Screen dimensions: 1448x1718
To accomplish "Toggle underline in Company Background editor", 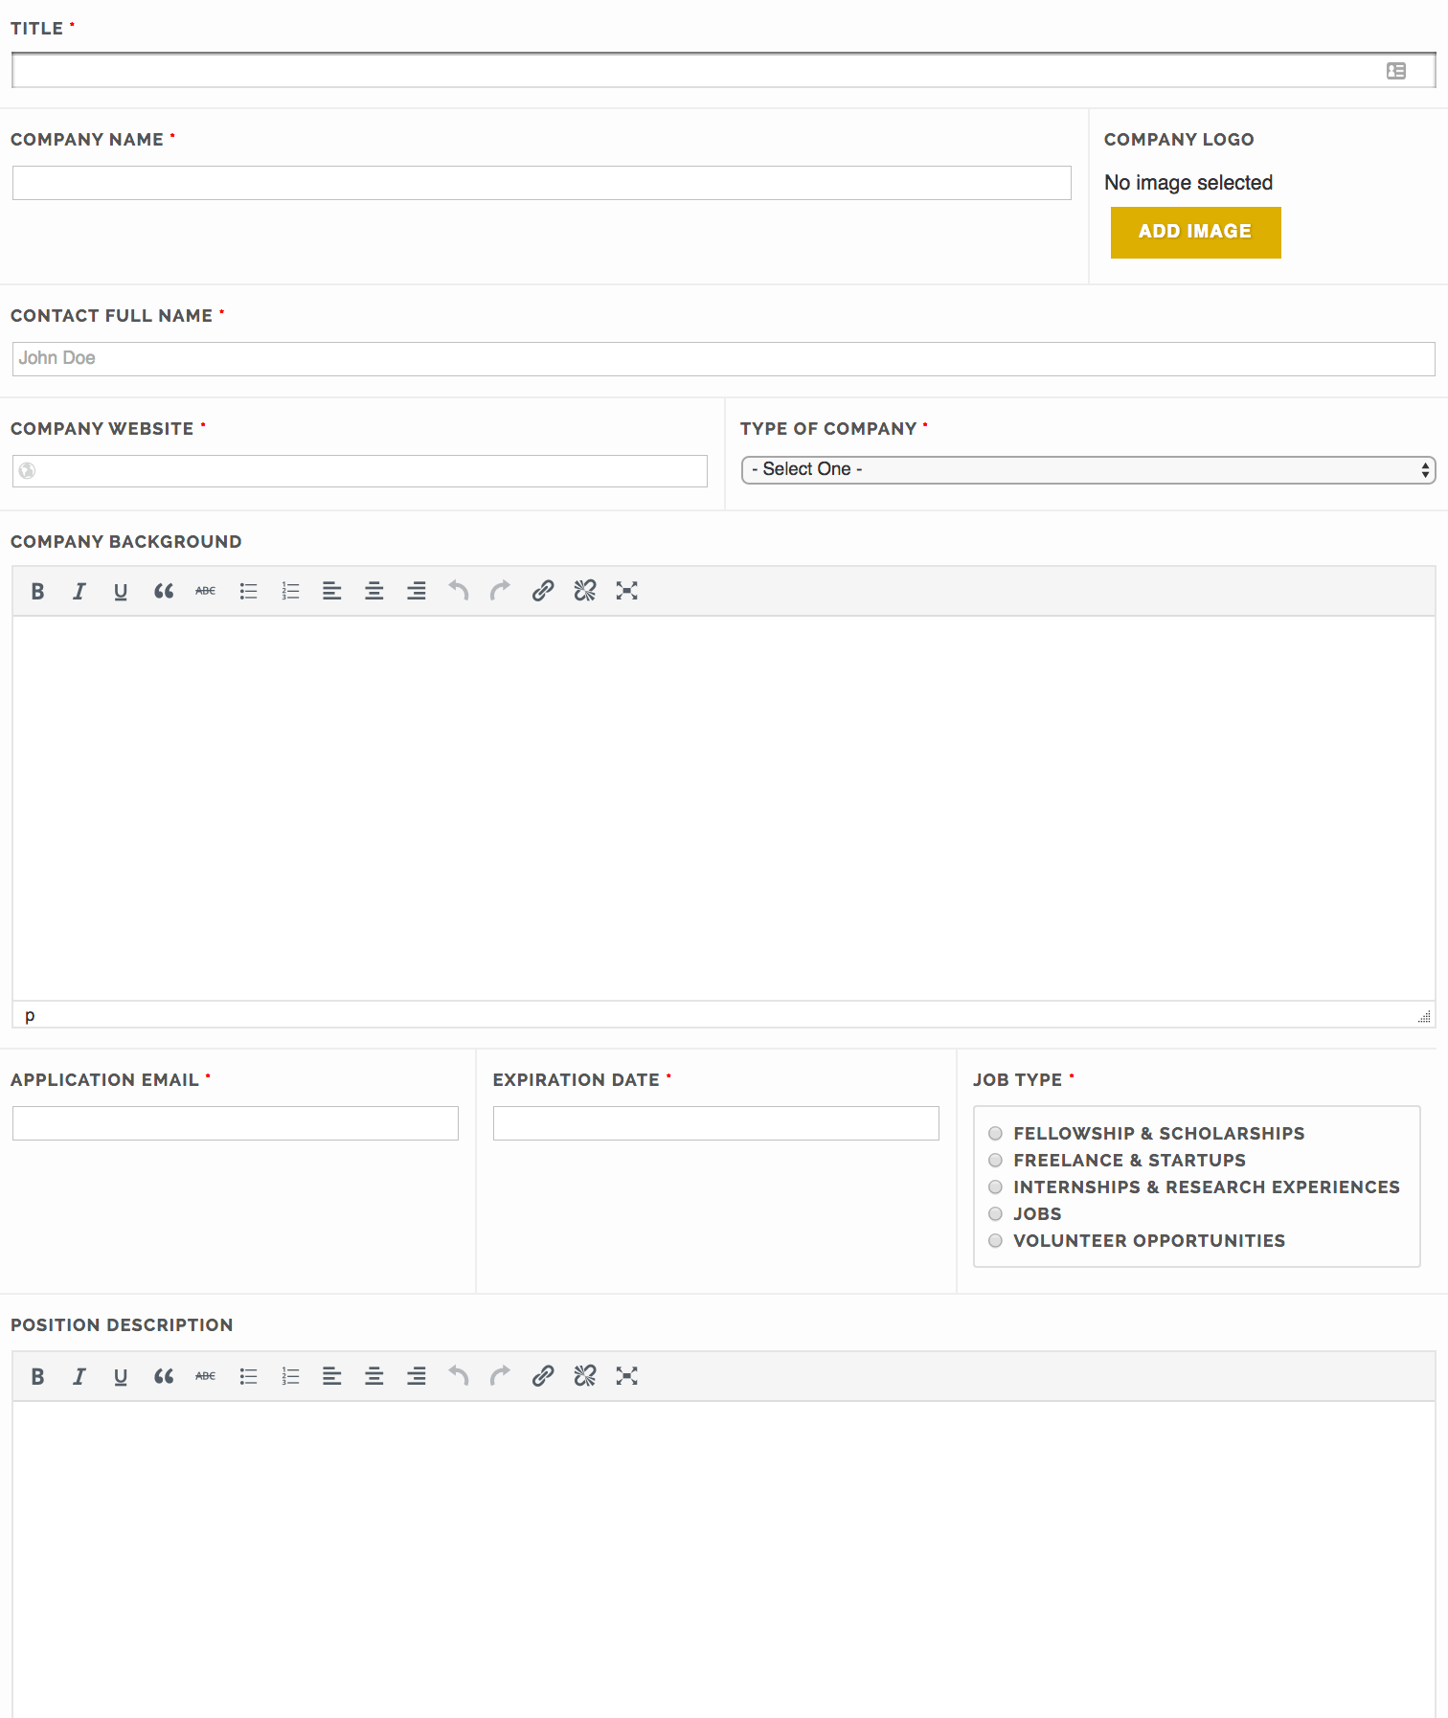I will click(121, 591).
